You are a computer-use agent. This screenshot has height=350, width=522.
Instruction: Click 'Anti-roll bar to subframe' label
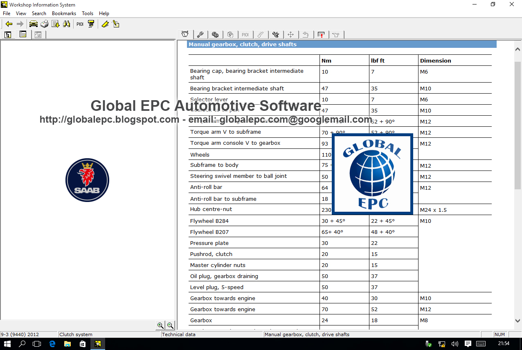223,199
